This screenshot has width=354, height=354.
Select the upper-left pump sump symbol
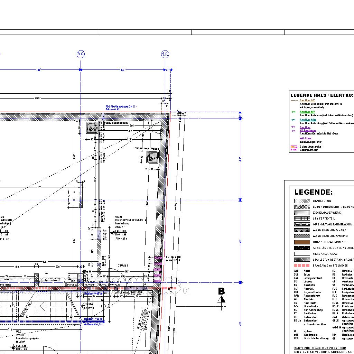tap(92, 129)
